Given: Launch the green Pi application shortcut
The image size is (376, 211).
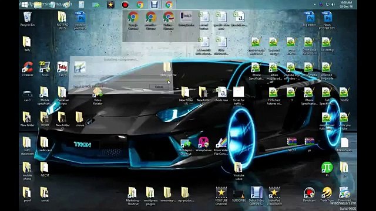Looking at the screenshot, I should (x=327, y=168).
